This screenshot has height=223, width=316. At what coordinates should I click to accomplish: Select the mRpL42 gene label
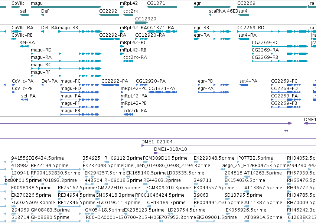click(x=129, y=3)
